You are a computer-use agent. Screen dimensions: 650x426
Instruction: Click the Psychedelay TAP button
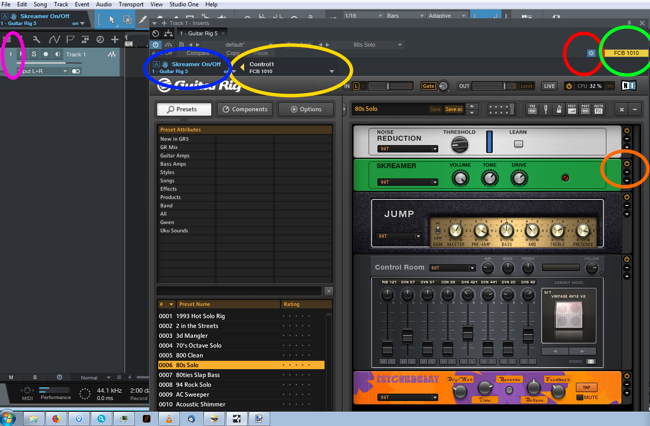(x=586, y=387)
